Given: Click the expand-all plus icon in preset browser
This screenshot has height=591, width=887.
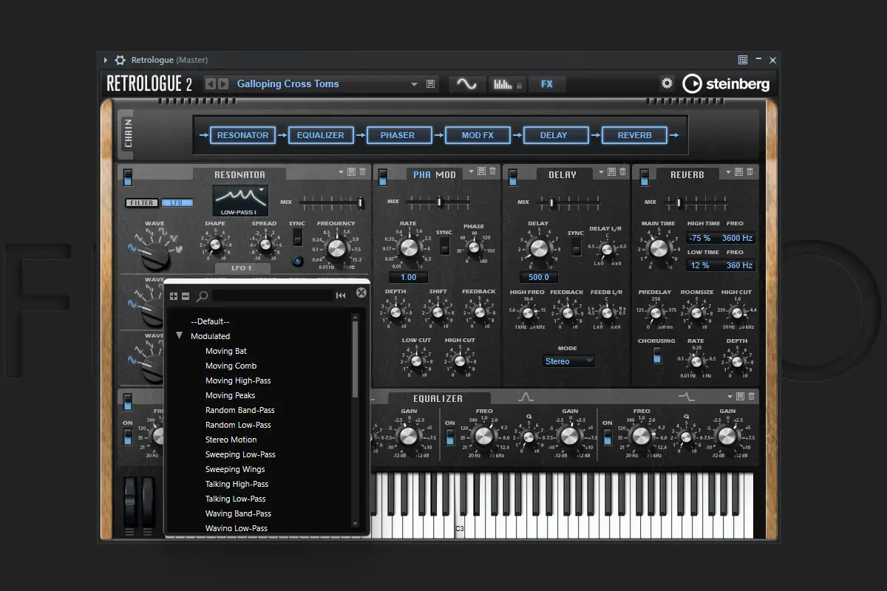Looking at the screenshot, I should [174, 295].
